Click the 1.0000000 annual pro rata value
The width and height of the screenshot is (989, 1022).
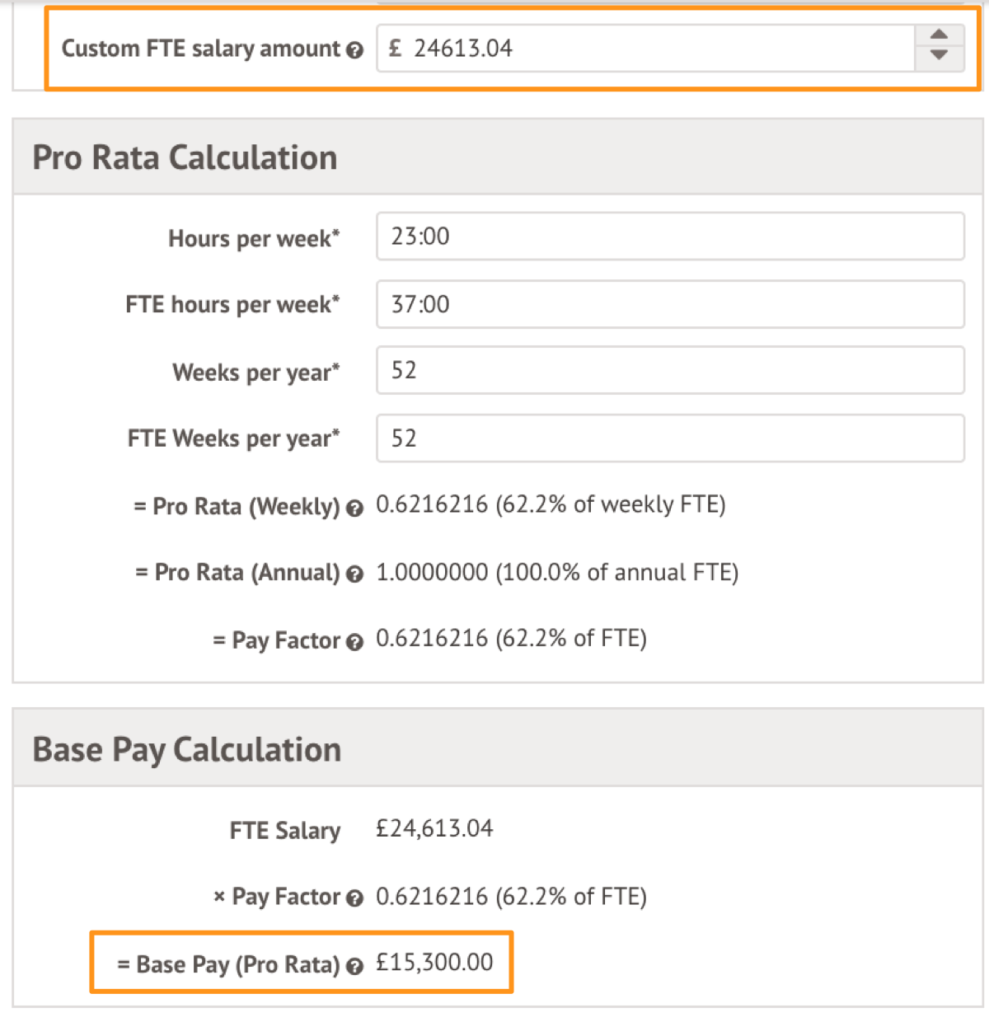click(432, 573)
